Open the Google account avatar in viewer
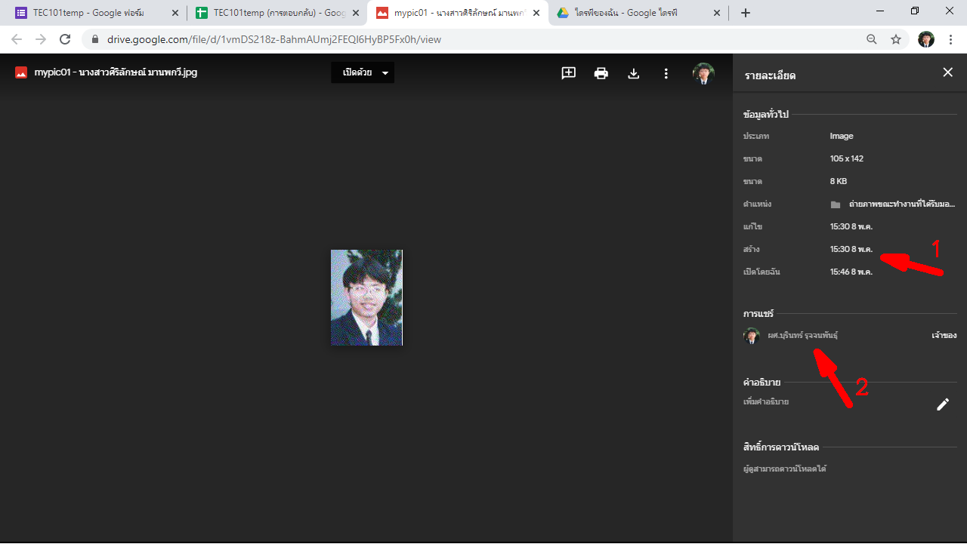Image resolution: width=967 pixels, height=544 pixels. click(x=703, y=73)
